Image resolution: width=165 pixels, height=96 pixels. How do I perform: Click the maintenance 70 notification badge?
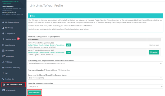click(x=18, y=39)
